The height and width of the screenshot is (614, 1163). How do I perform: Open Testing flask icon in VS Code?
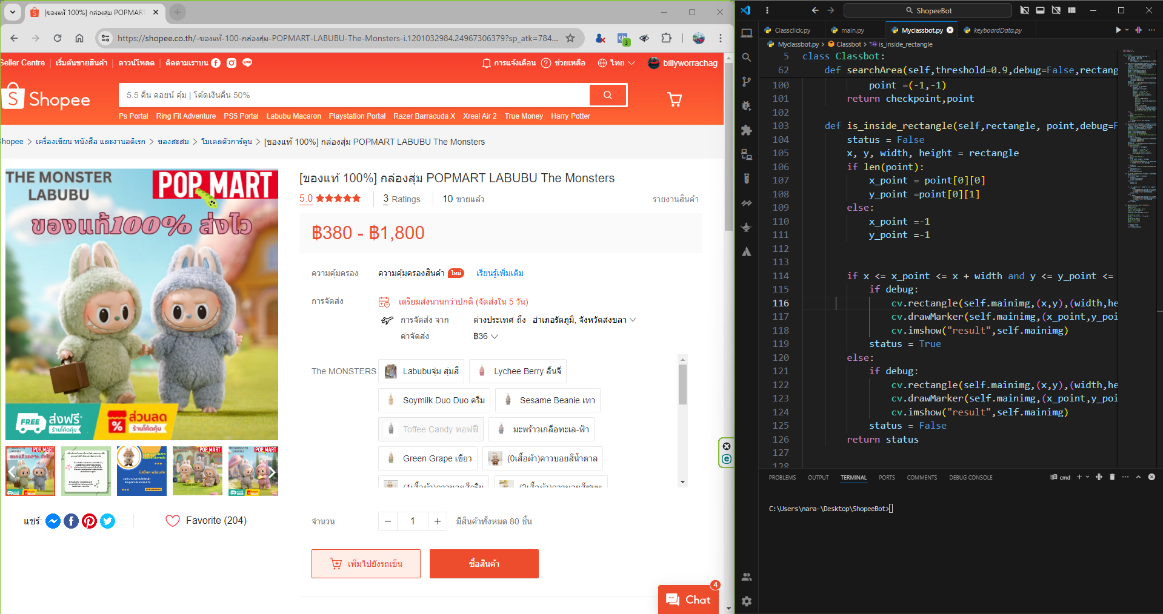click(747, 179)
